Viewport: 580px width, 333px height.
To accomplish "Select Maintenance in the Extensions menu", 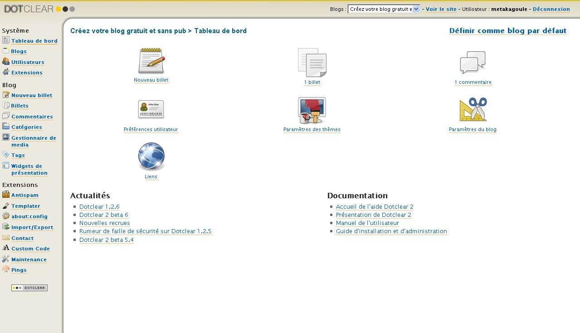I will [x=29, y=260].
